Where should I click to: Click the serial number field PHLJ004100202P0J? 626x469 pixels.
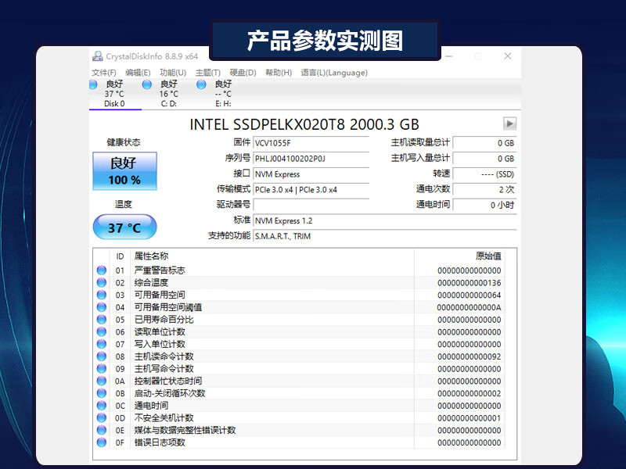[311, 159]
